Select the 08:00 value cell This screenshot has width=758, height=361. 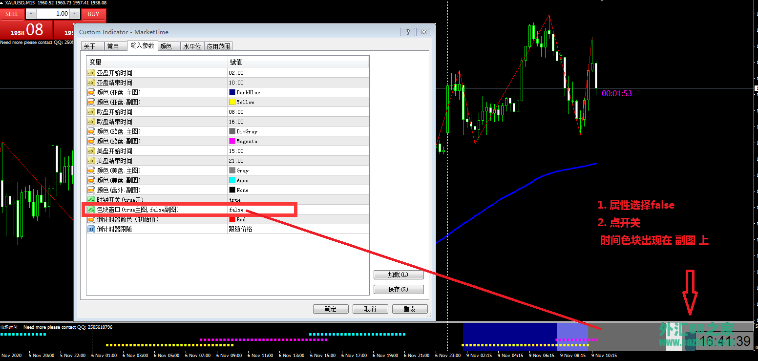point(298,112)
